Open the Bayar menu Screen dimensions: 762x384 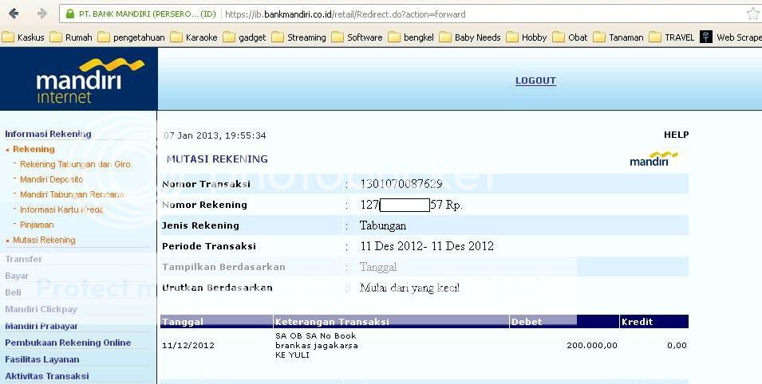click(x=17, y=276)
